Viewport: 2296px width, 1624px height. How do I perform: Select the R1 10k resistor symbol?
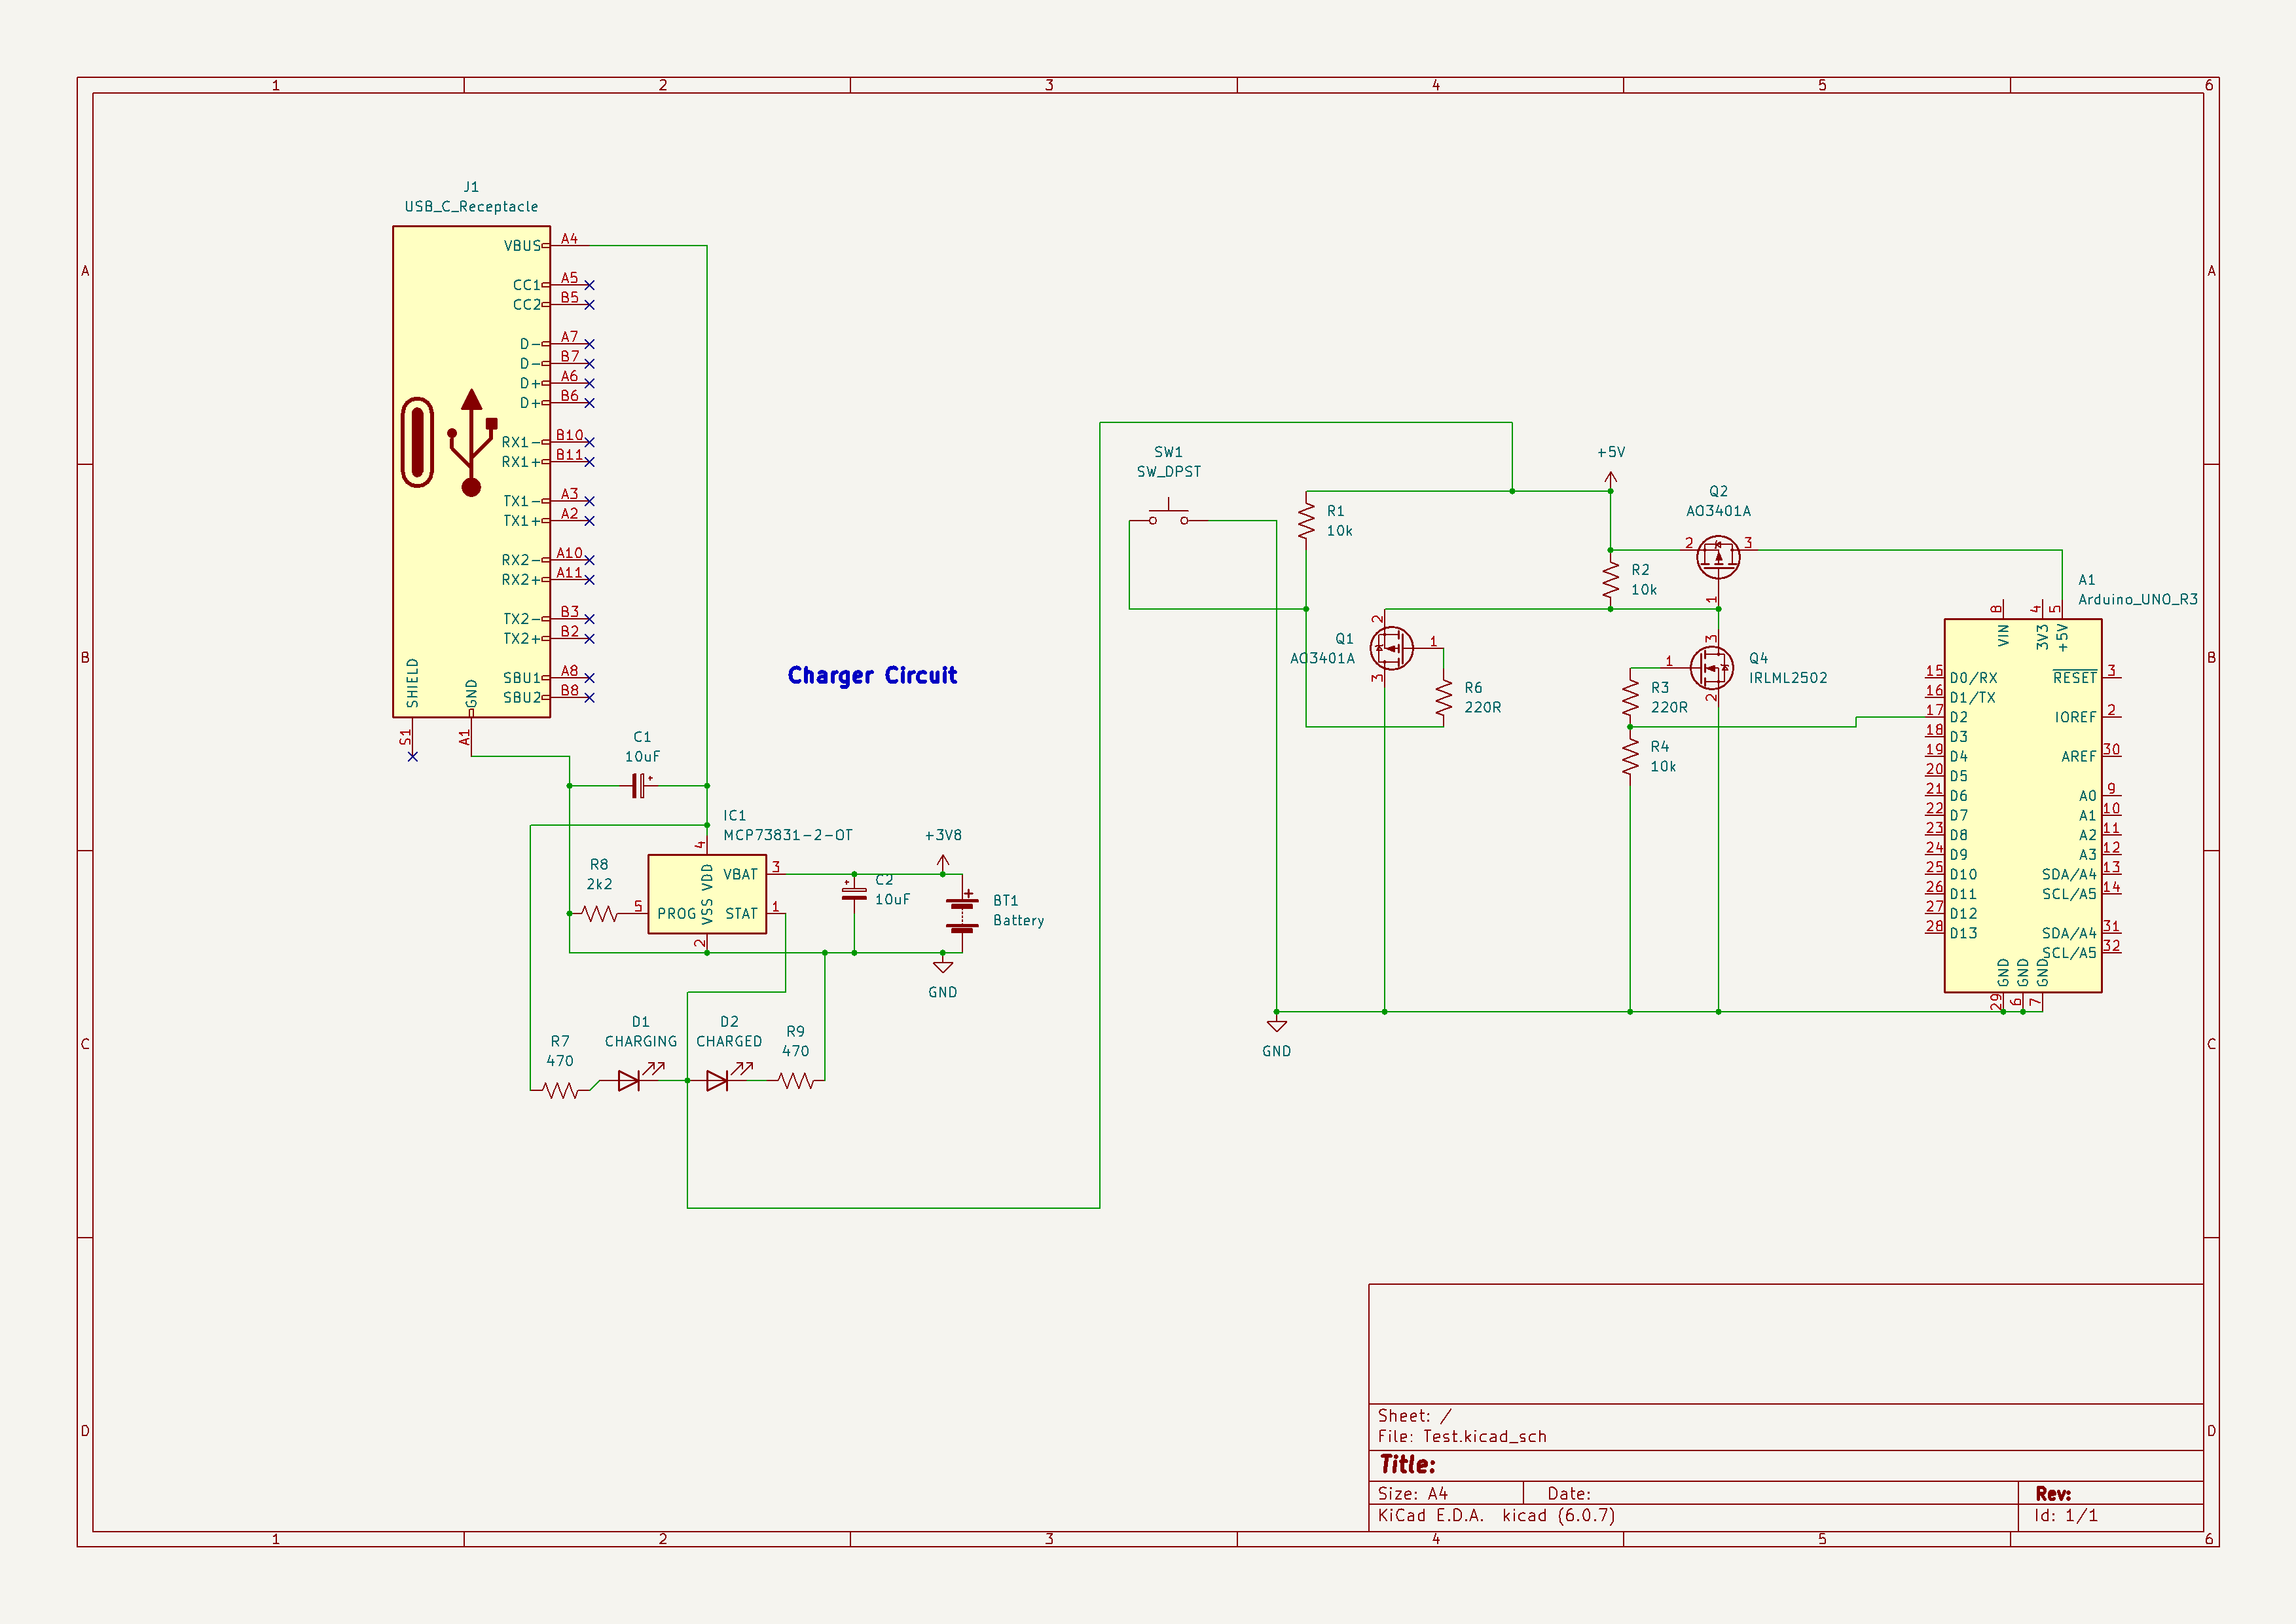pyautogui.click(x=1306, y=521)
